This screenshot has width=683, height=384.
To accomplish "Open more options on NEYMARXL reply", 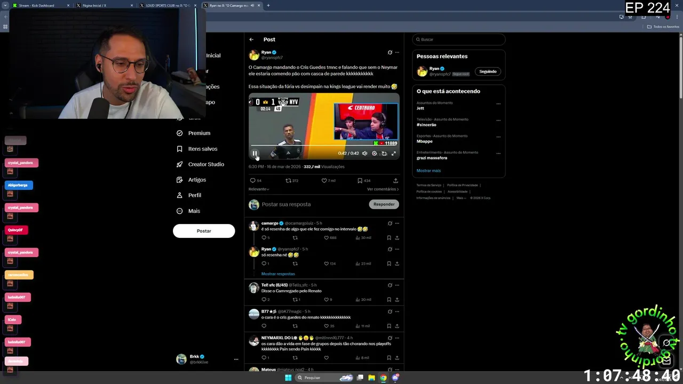I will pos(397,338).
